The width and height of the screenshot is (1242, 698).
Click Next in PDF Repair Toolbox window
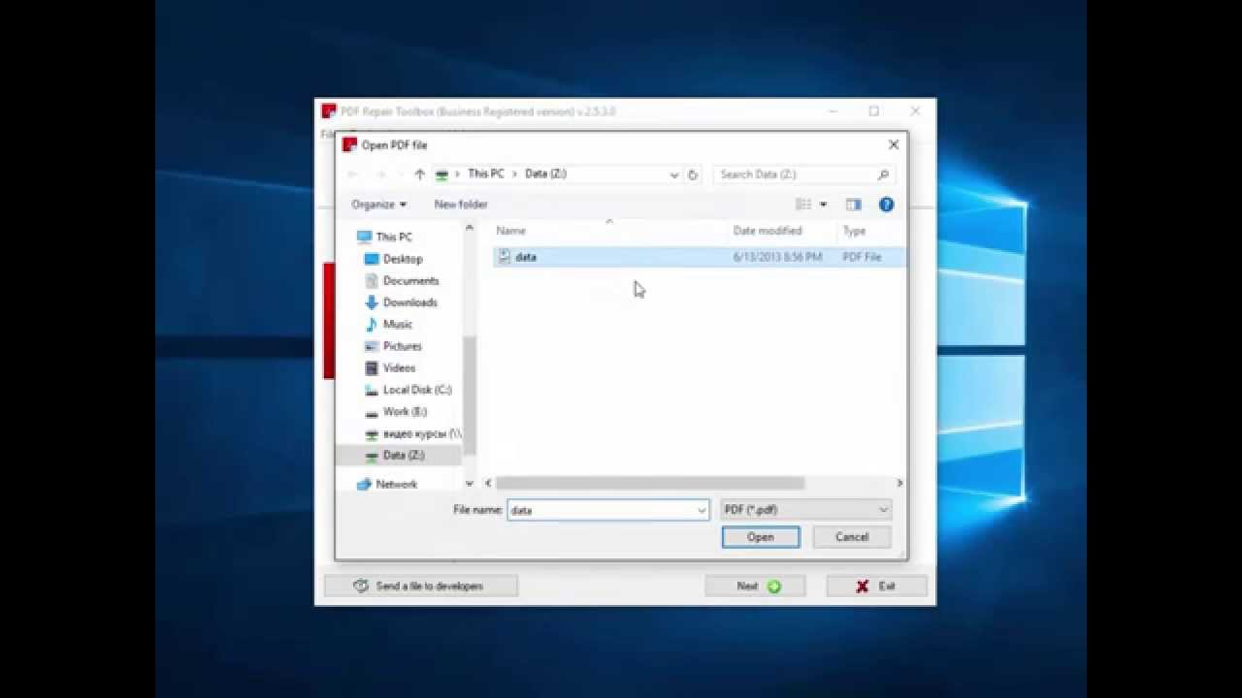pyautogui.click(x=757, y=587)
